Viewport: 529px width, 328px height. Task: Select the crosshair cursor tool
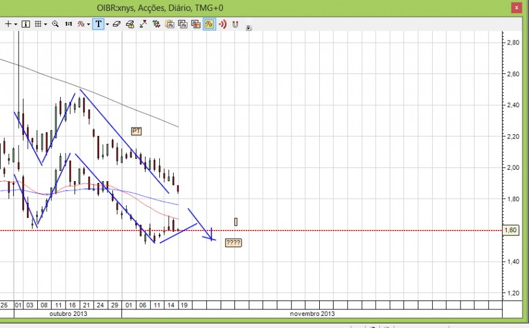(x=8, y=24)
